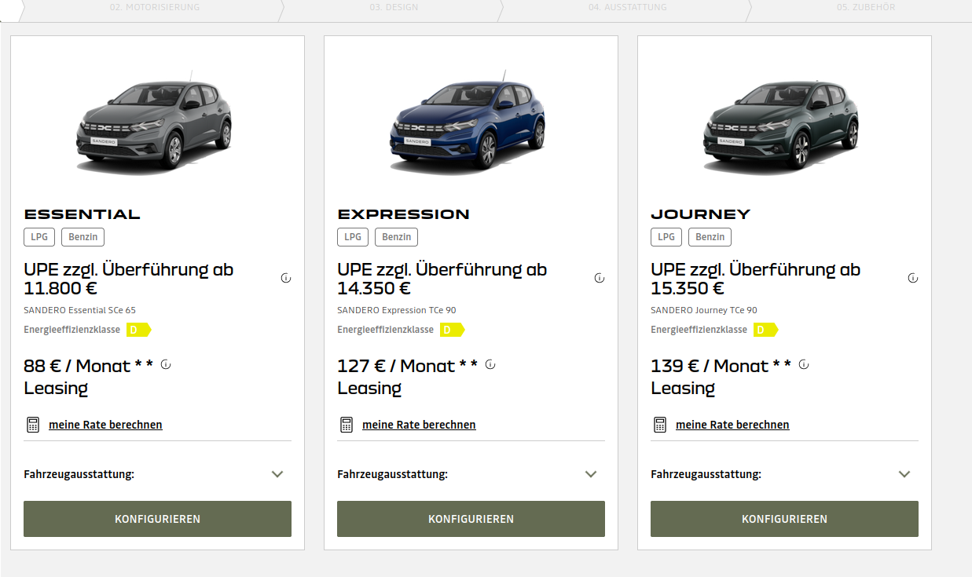This screenshot has width=972, height=577.
Task: Click calculator icon in Journey card
Action: point(660,425)
